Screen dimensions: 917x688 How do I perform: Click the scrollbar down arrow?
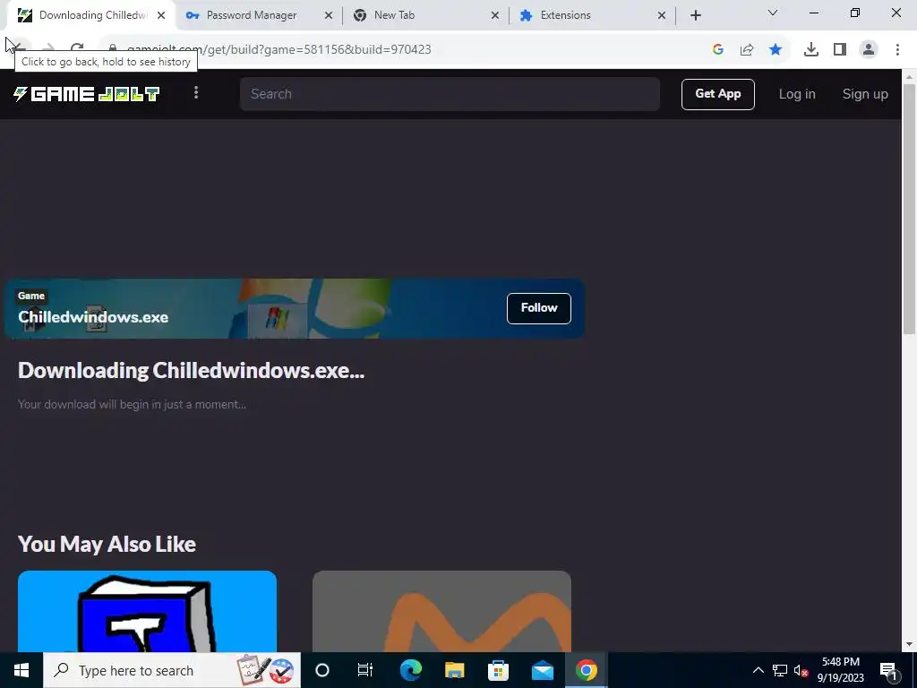909,645
